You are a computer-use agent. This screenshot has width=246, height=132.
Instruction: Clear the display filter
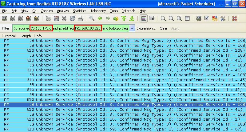[163, 28]
